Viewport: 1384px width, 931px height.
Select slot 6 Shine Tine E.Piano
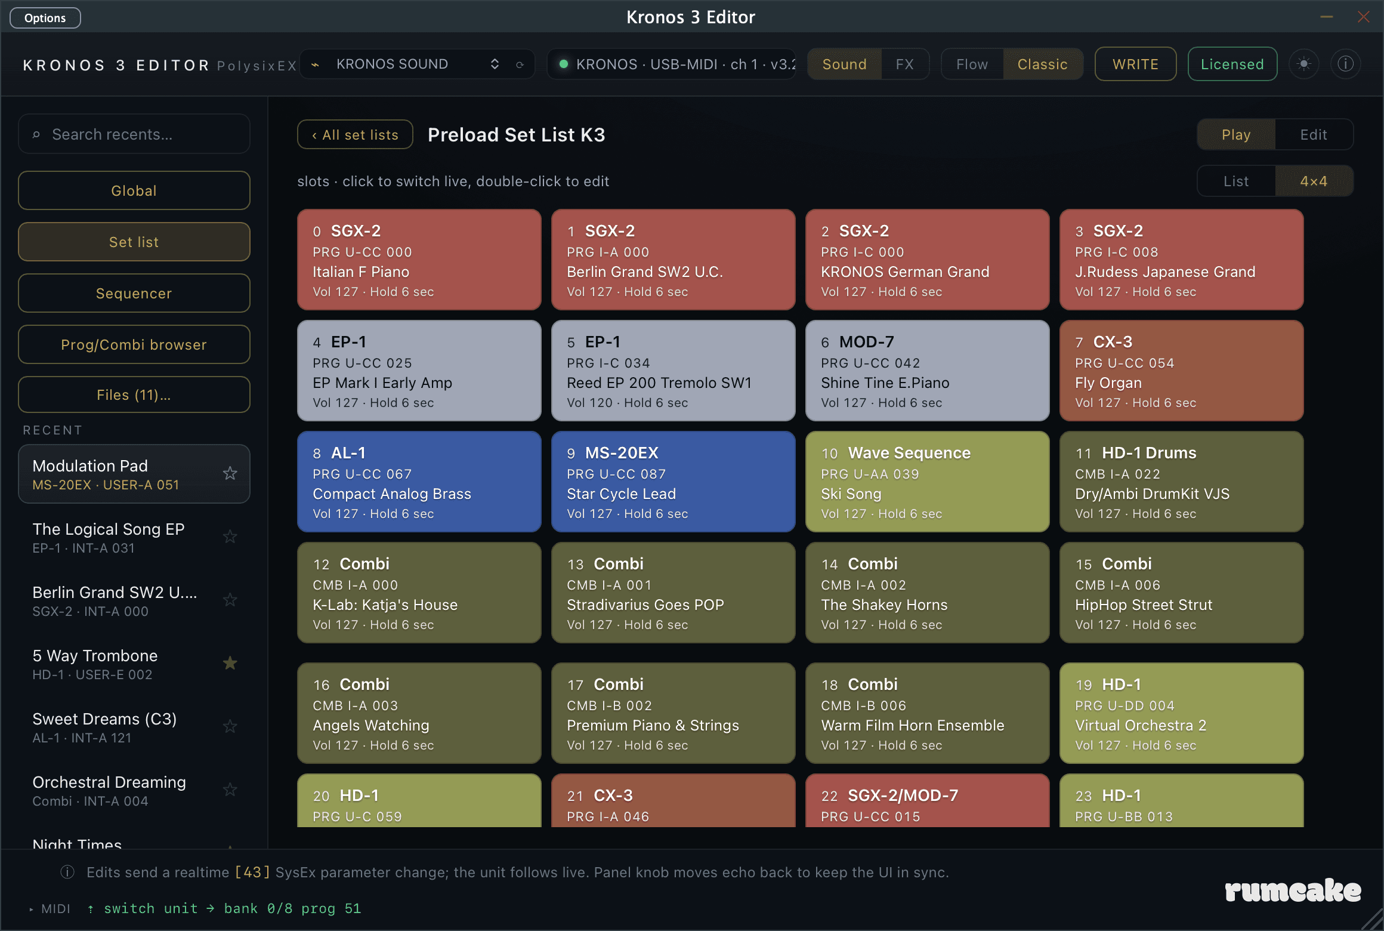click(x=927, y=371)
